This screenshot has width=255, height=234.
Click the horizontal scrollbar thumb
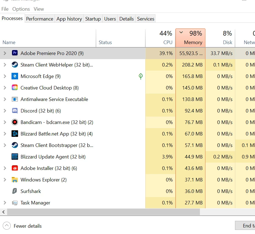[x=103, y=212]
